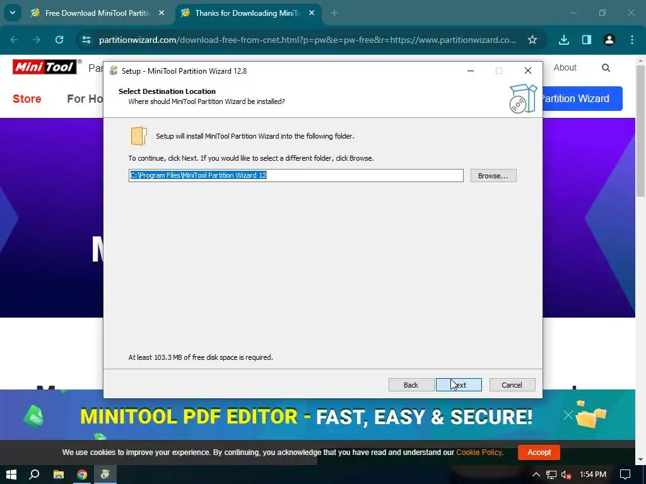Click the browser address bar URL
This screenshot has width=646, height=484.
click(307, 40)
